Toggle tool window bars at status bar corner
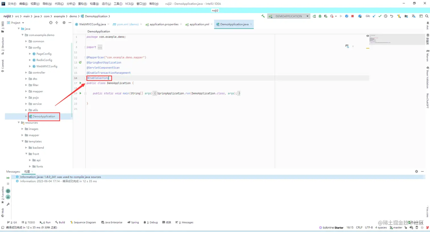The width and height of the screenshot is (430, 232). [x=3, y=227]
